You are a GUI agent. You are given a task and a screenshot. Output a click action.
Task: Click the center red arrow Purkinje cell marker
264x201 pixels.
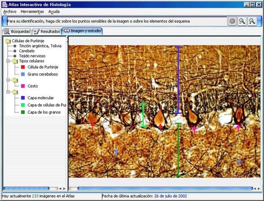pyautogui.click(x=161, y=127)
